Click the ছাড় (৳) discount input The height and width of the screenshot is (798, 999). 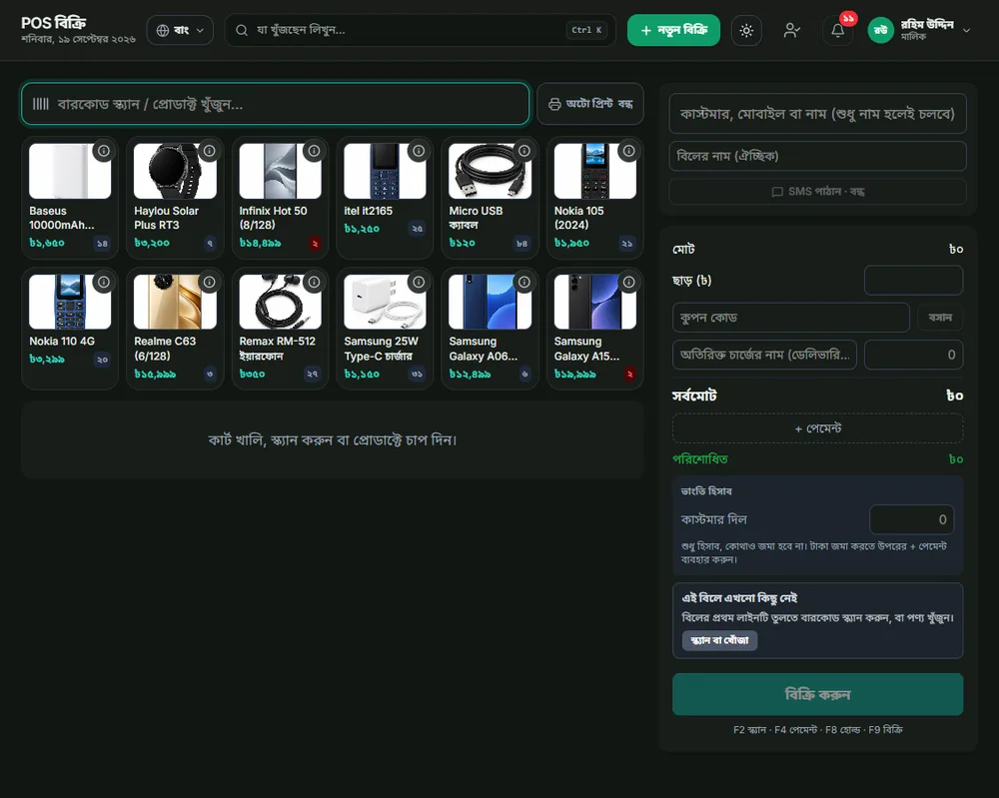[x=913, y=281]
